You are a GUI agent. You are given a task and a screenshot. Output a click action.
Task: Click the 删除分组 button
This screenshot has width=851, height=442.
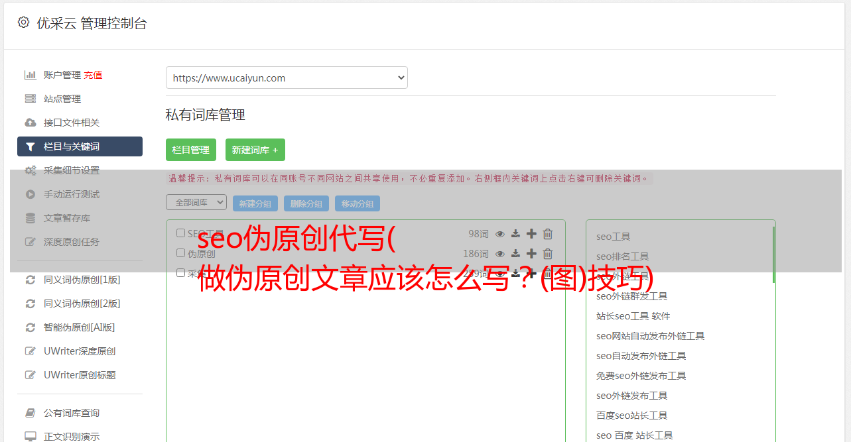[306, 203]
